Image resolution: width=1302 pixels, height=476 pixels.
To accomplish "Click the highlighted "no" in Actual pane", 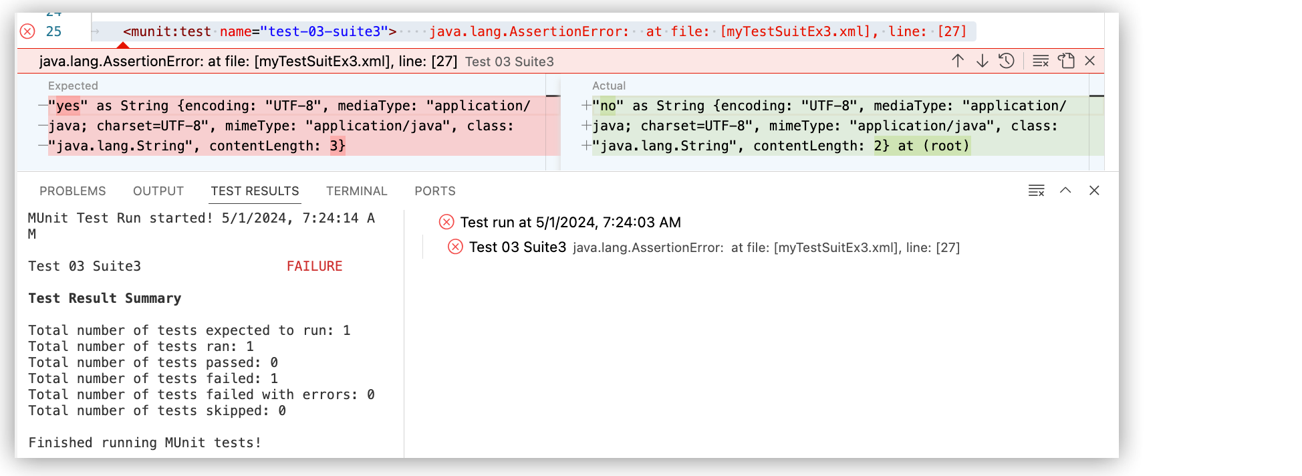I will point(608,106).
